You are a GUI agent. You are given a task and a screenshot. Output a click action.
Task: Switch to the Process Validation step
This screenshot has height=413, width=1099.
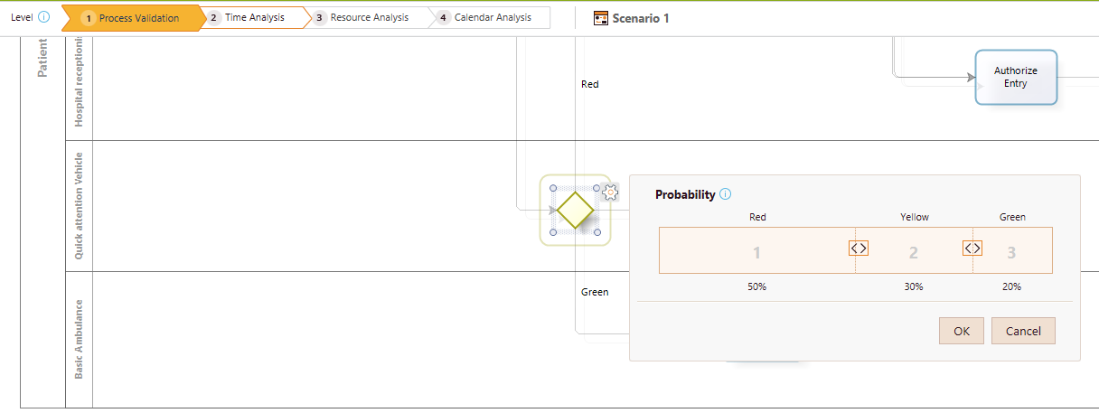coord(132,17)
